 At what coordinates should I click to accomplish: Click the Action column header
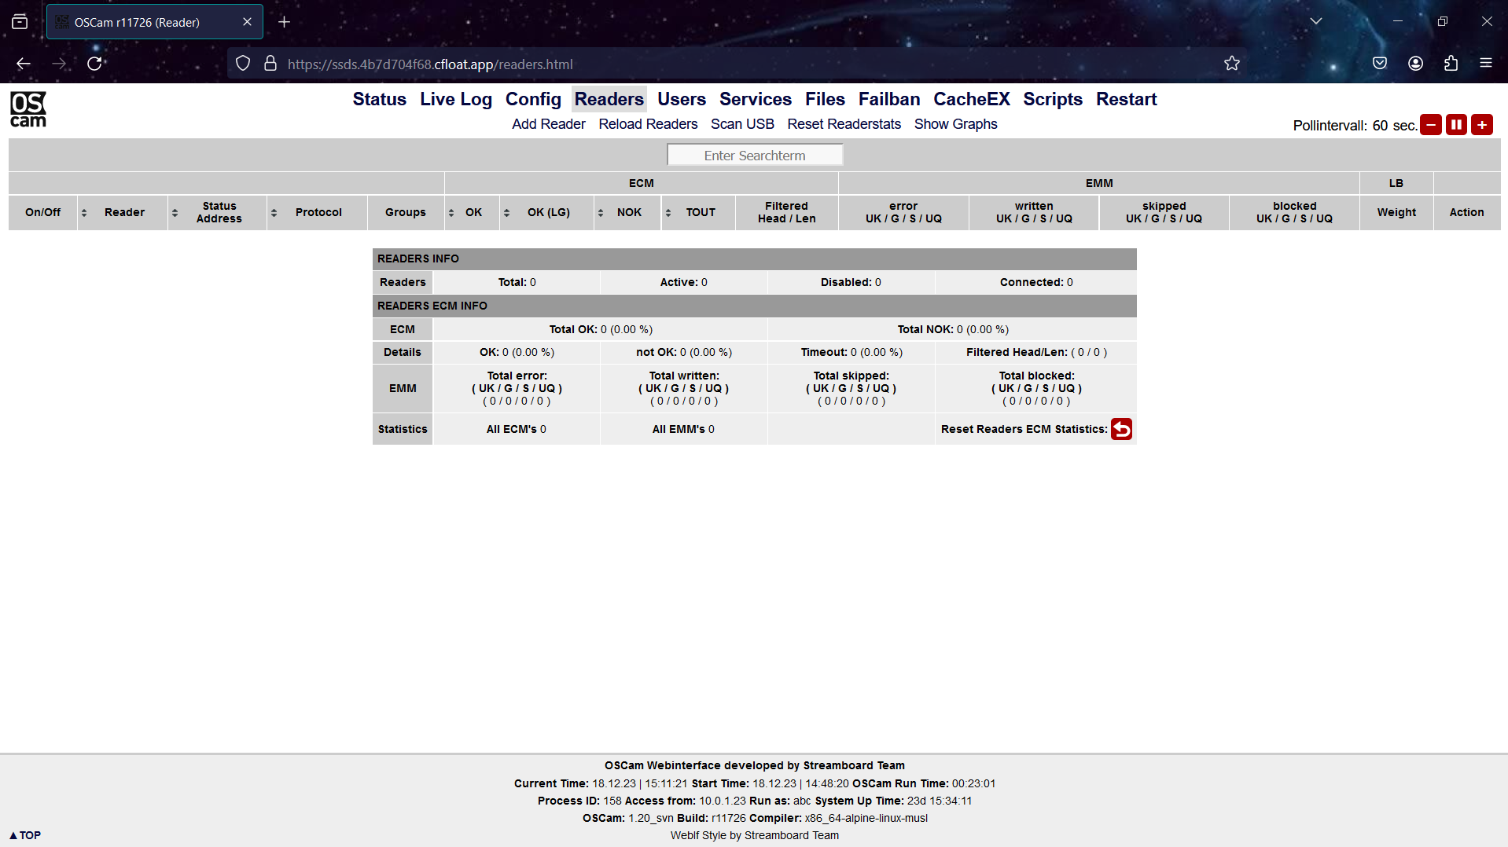coord(1467,212)
